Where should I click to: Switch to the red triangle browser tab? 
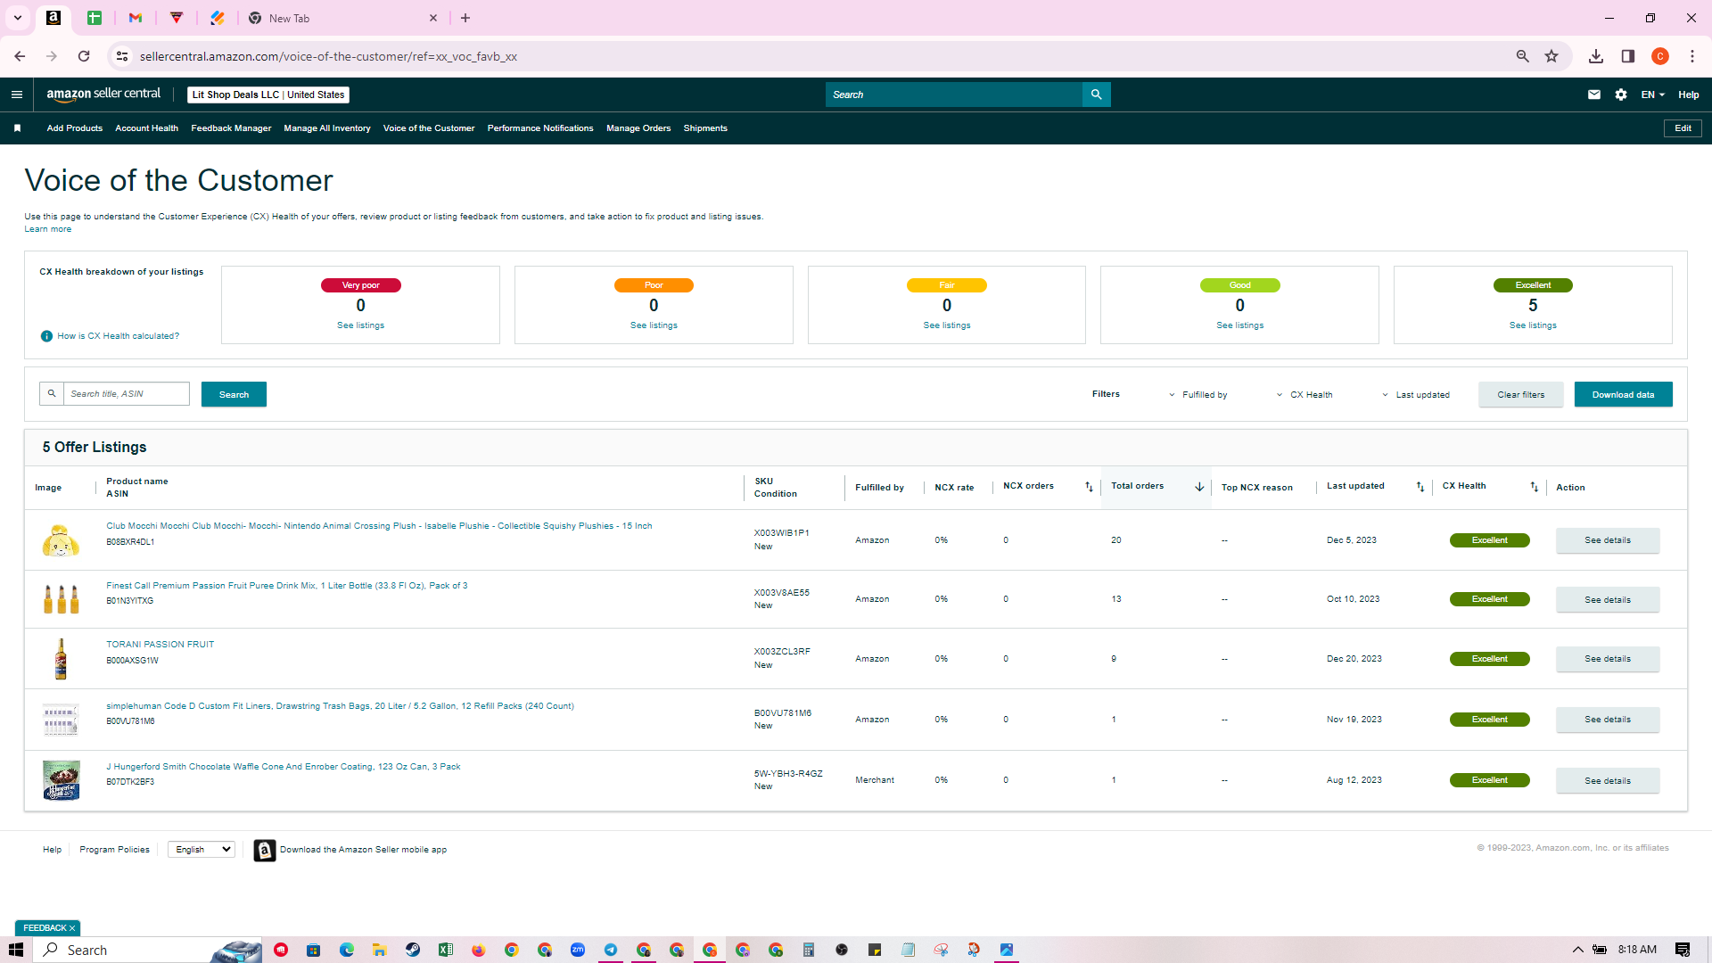pos(177,18)
